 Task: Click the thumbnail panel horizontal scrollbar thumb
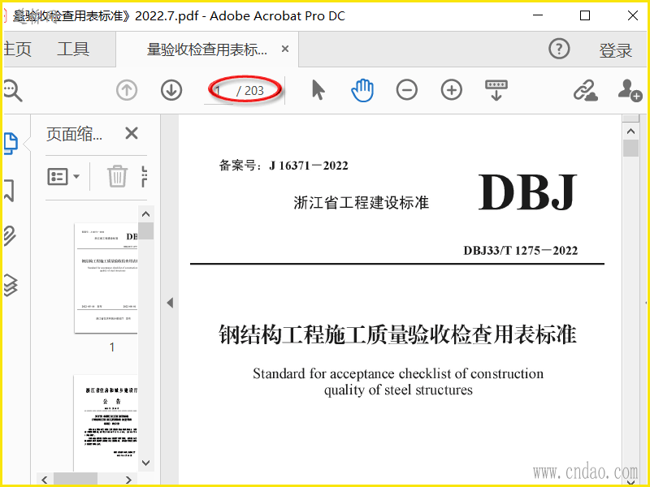point(76,480)
